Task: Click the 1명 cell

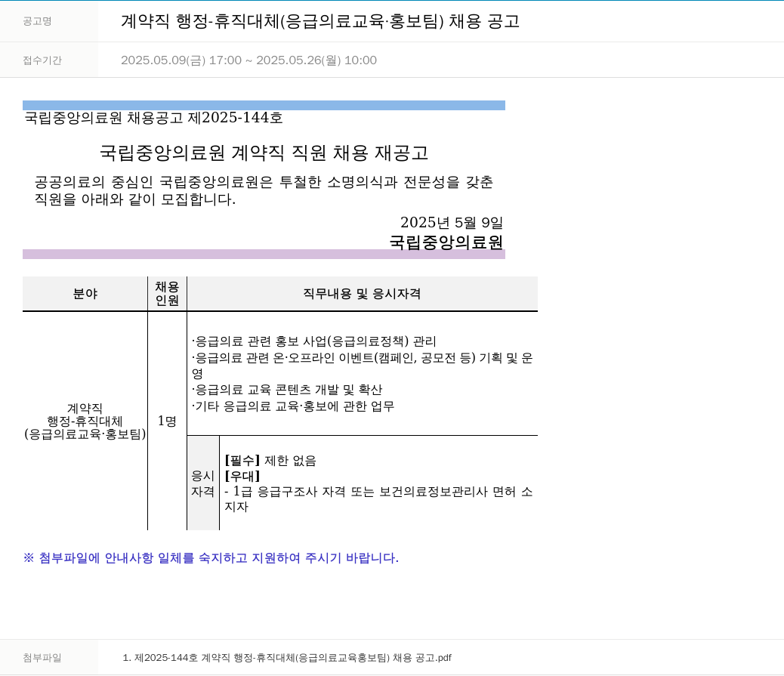Action: point(167,421)
